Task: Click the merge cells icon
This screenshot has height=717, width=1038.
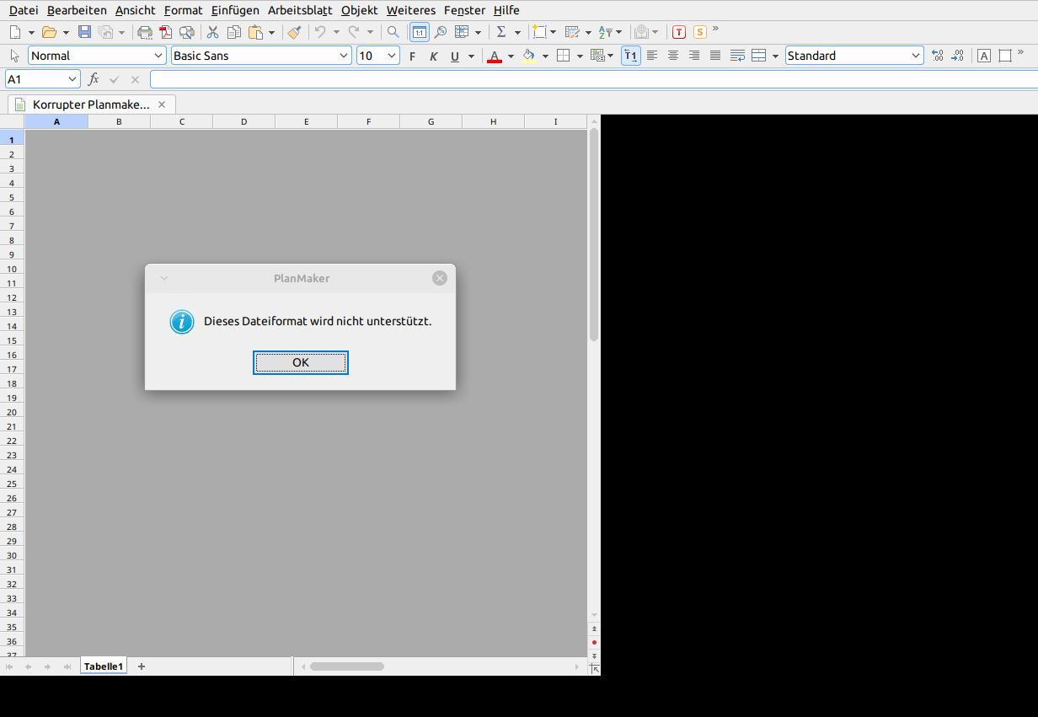Action: (x=758, y=56)
